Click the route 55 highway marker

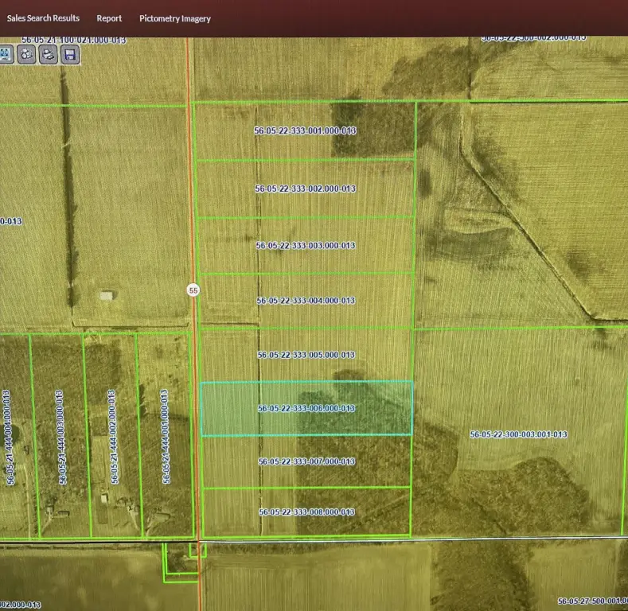[193, 290]
